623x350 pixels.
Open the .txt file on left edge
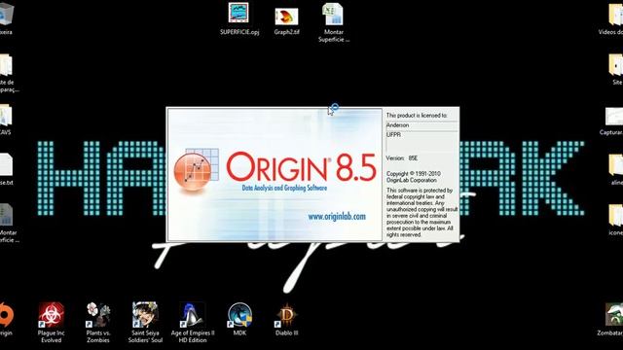(x=6, y=169)
